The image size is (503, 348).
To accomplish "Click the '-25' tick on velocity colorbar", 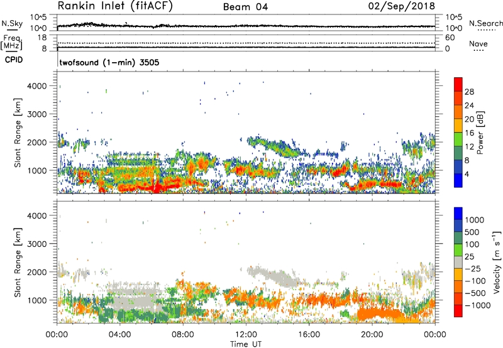I will coord(473,268).
